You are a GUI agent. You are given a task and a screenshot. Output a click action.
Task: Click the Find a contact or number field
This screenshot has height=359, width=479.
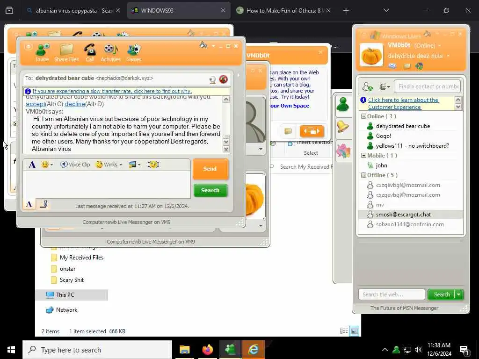[428, 86]
